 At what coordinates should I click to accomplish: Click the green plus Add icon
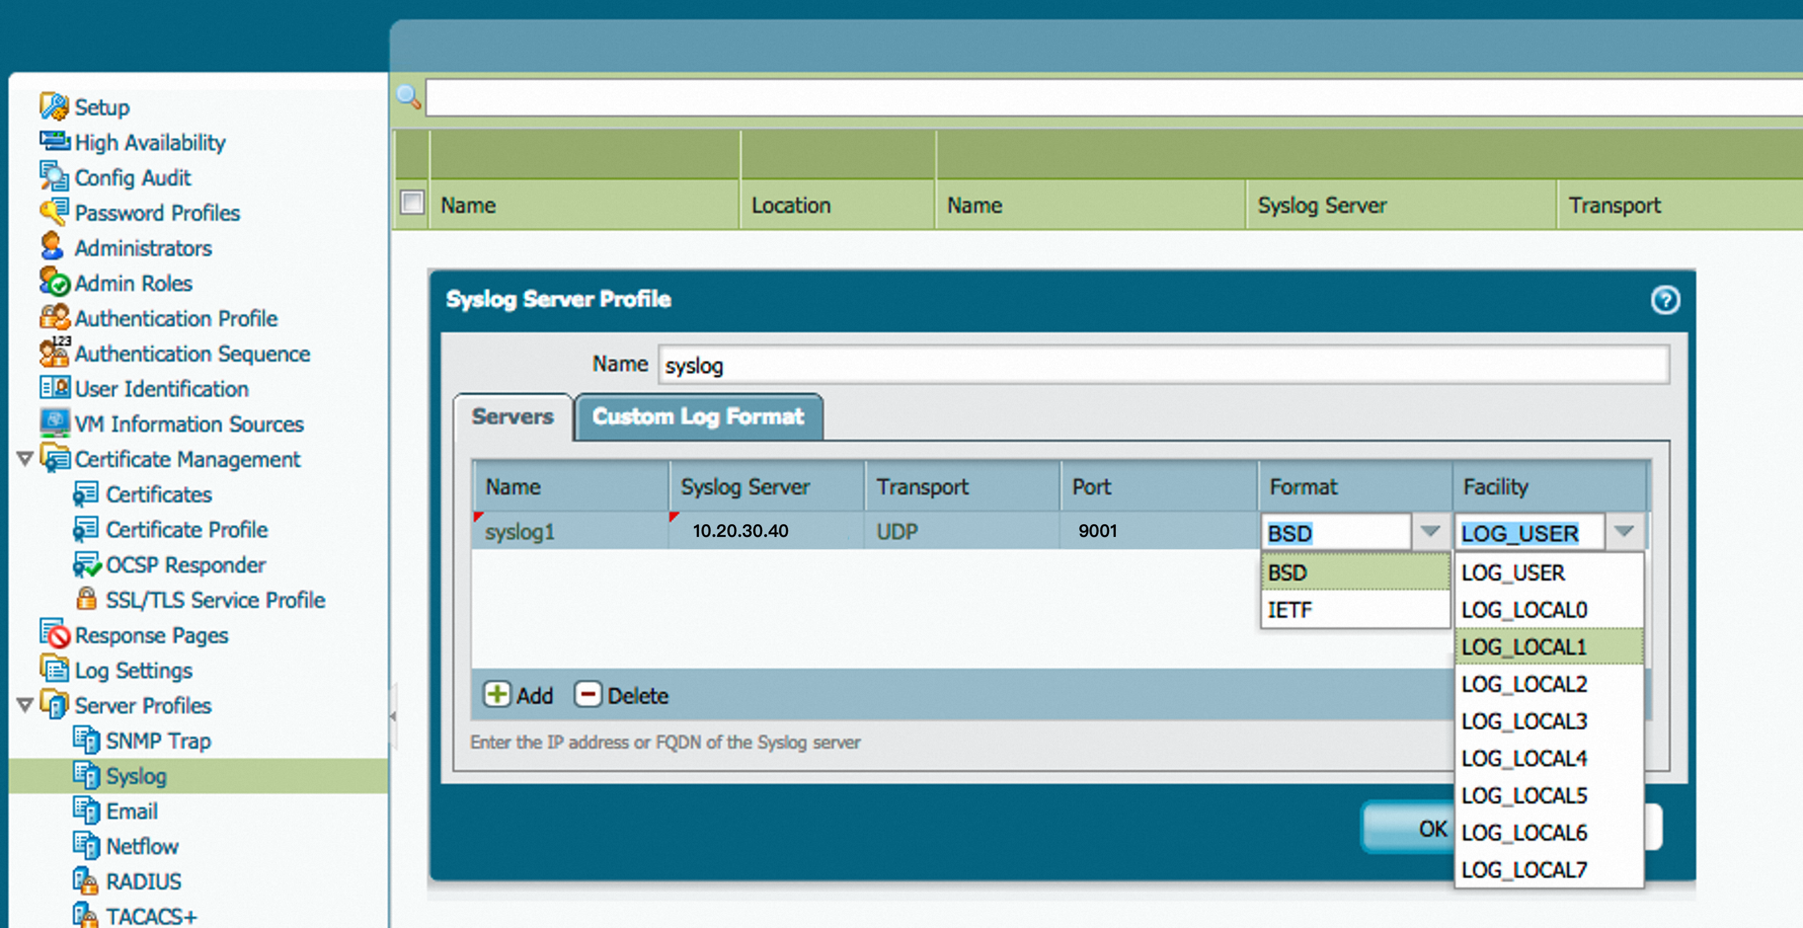497,694
